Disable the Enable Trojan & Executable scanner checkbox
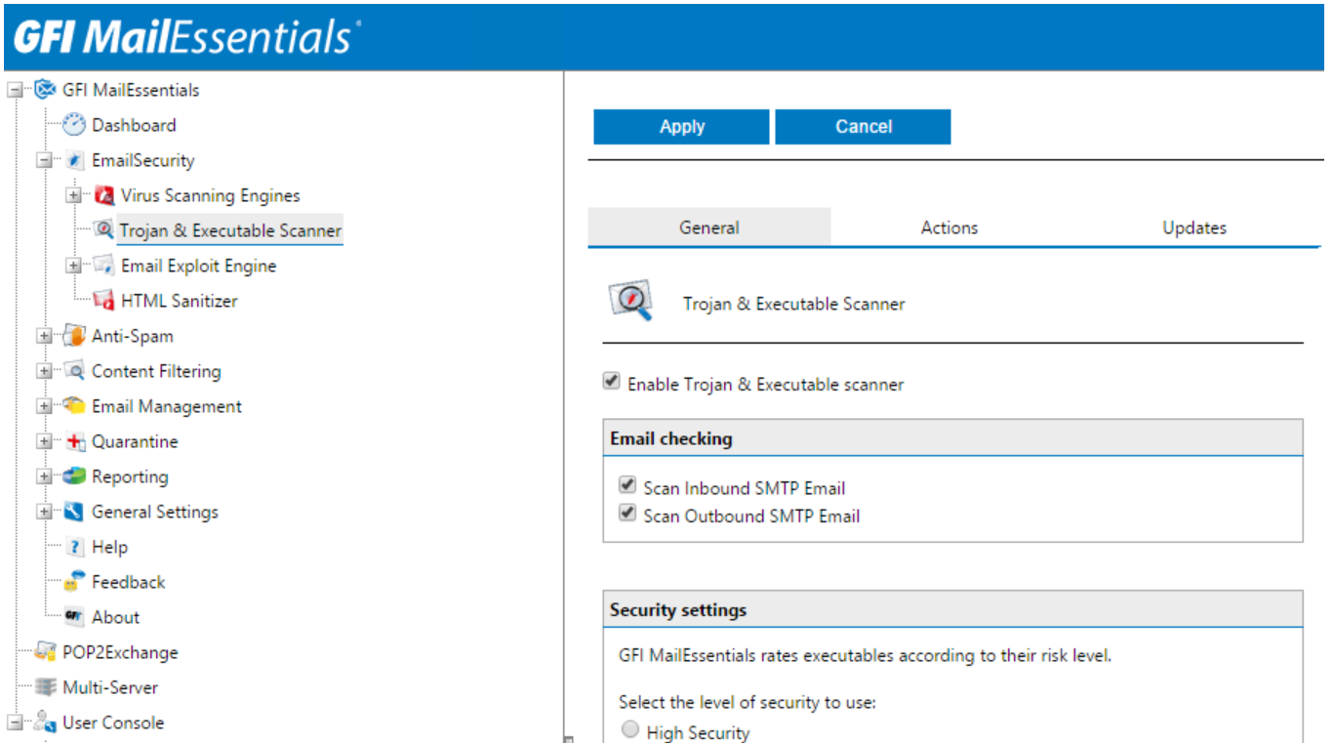 (x=612, y=383)
